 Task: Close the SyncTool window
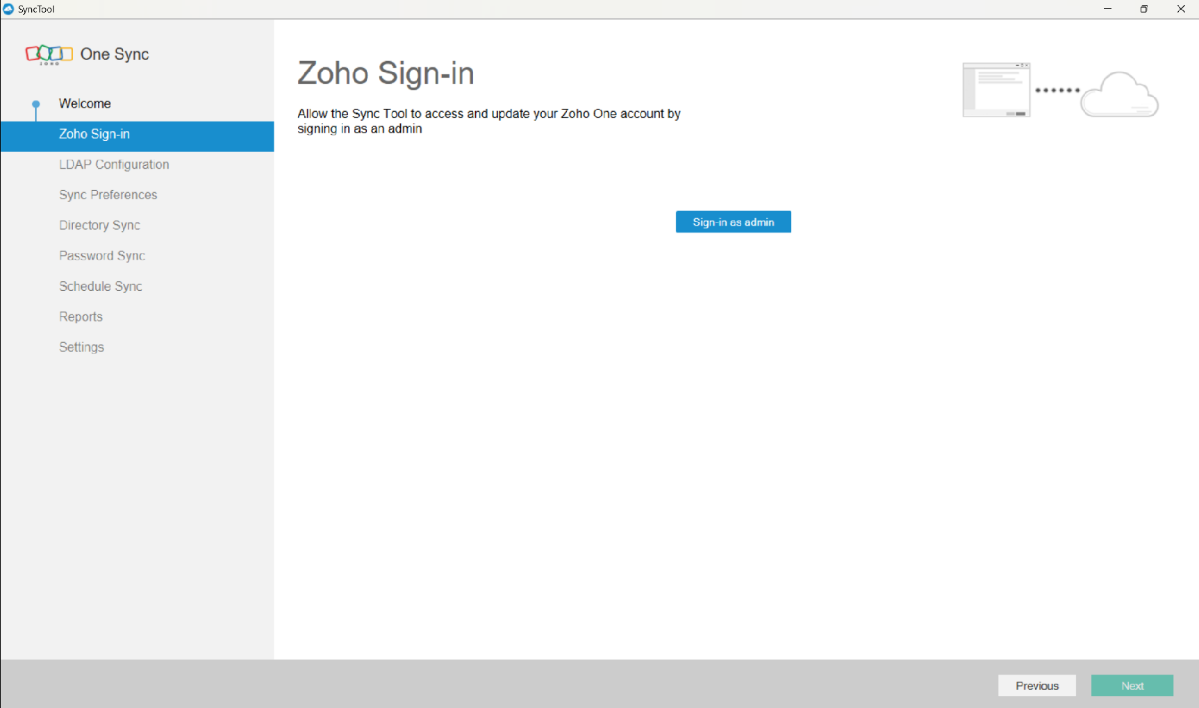(x=1181, y=9)
